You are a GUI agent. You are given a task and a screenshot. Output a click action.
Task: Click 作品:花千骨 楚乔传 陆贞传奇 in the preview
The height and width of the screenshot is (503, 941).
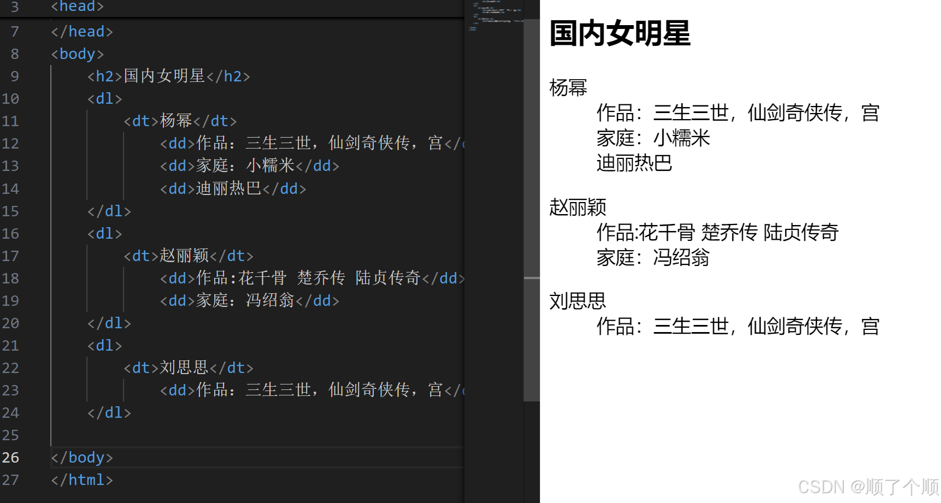717,233
